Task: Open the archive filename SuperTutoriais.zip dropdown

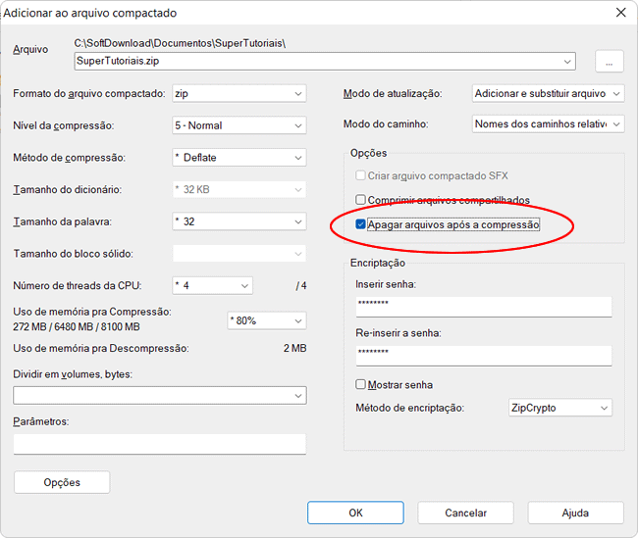Action: pos(568,61)
